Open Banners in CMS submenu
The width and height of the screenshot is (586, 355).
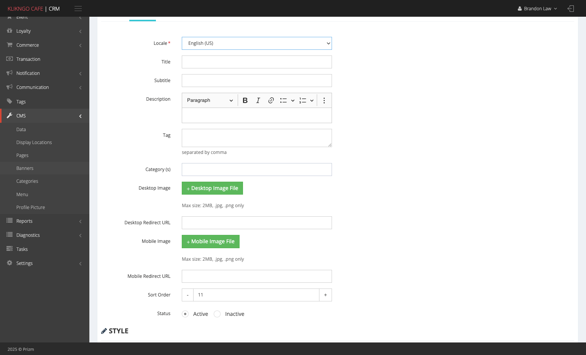(25, 168)
